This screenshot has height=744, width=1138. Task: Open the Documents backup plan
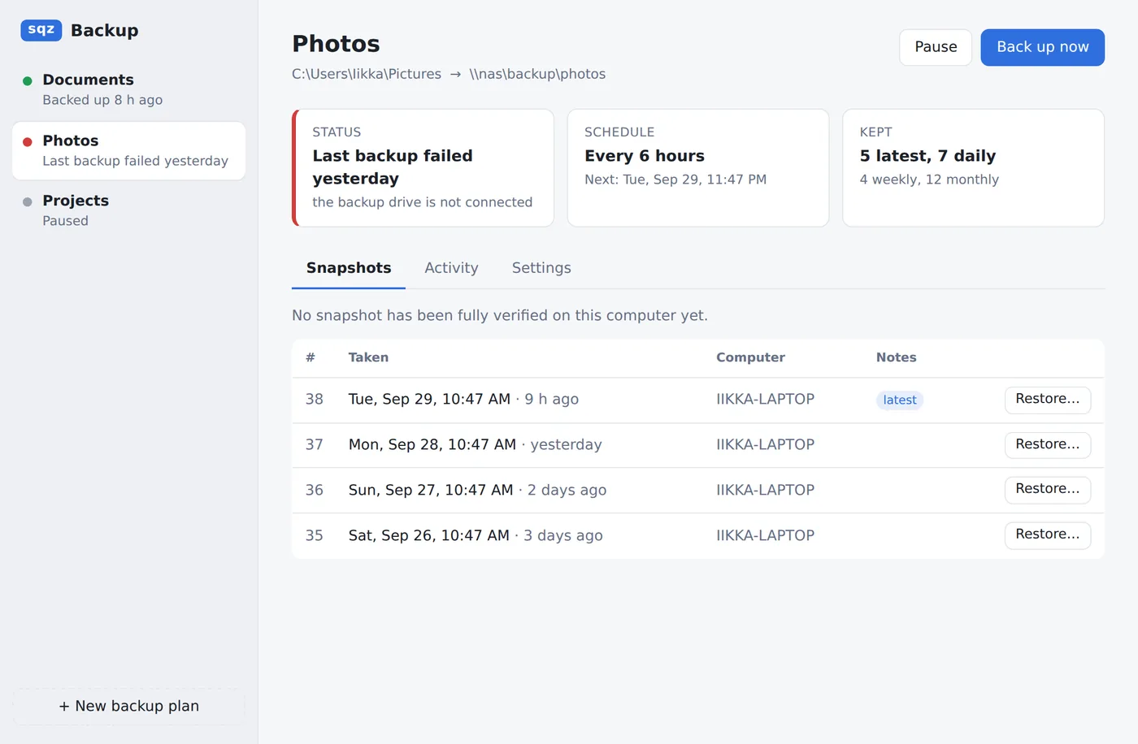click(x=128, y=89)
